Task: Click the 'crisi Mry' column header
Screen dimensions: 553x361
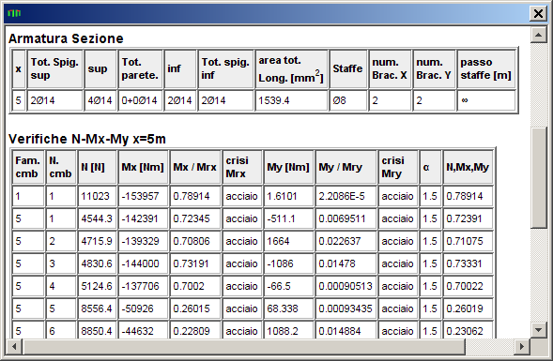Action: 397,167
